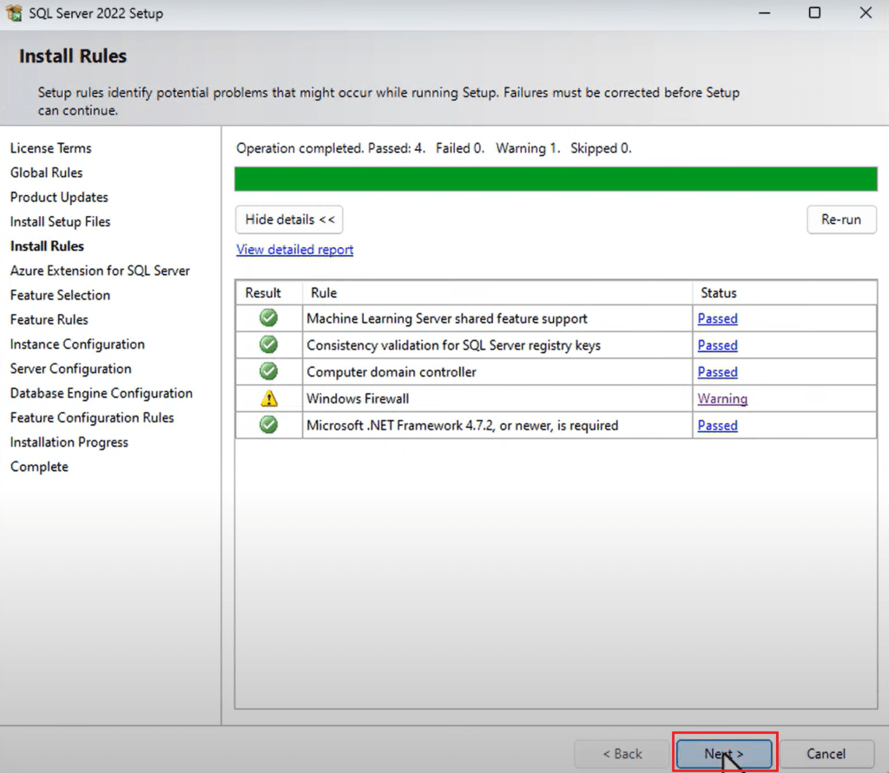This screenshot has height=773, width=889.
Task: Select Server Configuration step
Action: [x=71, y=369]
